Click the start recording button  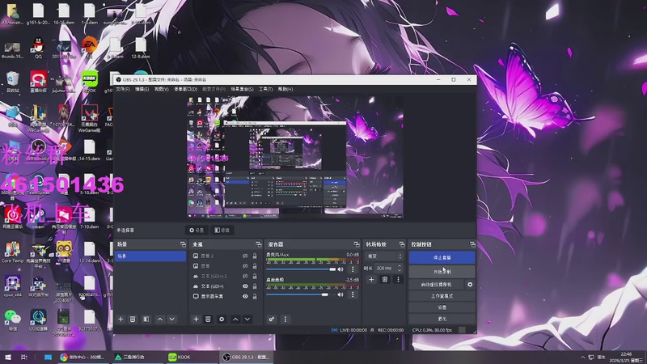(442, 272)
